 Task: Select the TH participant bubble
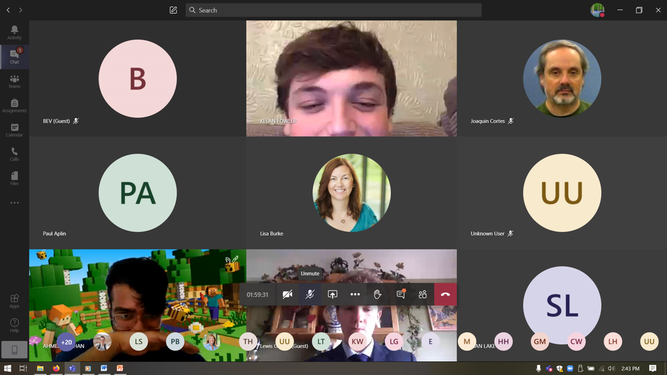click(248, 342)
